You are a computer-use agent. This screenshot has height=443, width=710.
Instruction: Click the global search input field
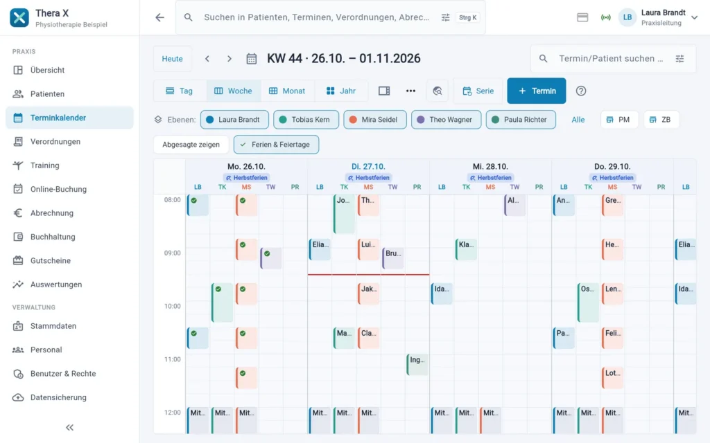click(x=316, y=17)
